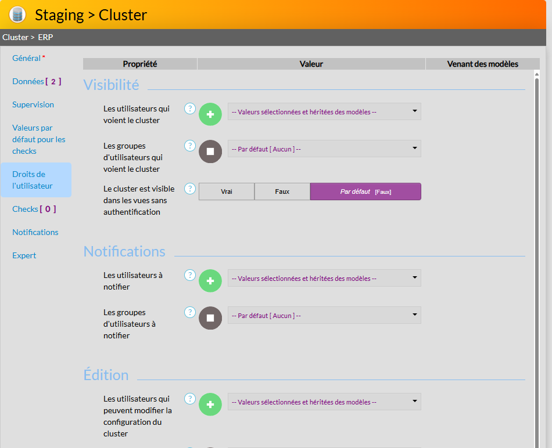
Task: Open the Notifications sidebar tab
Action: point(35,232)
